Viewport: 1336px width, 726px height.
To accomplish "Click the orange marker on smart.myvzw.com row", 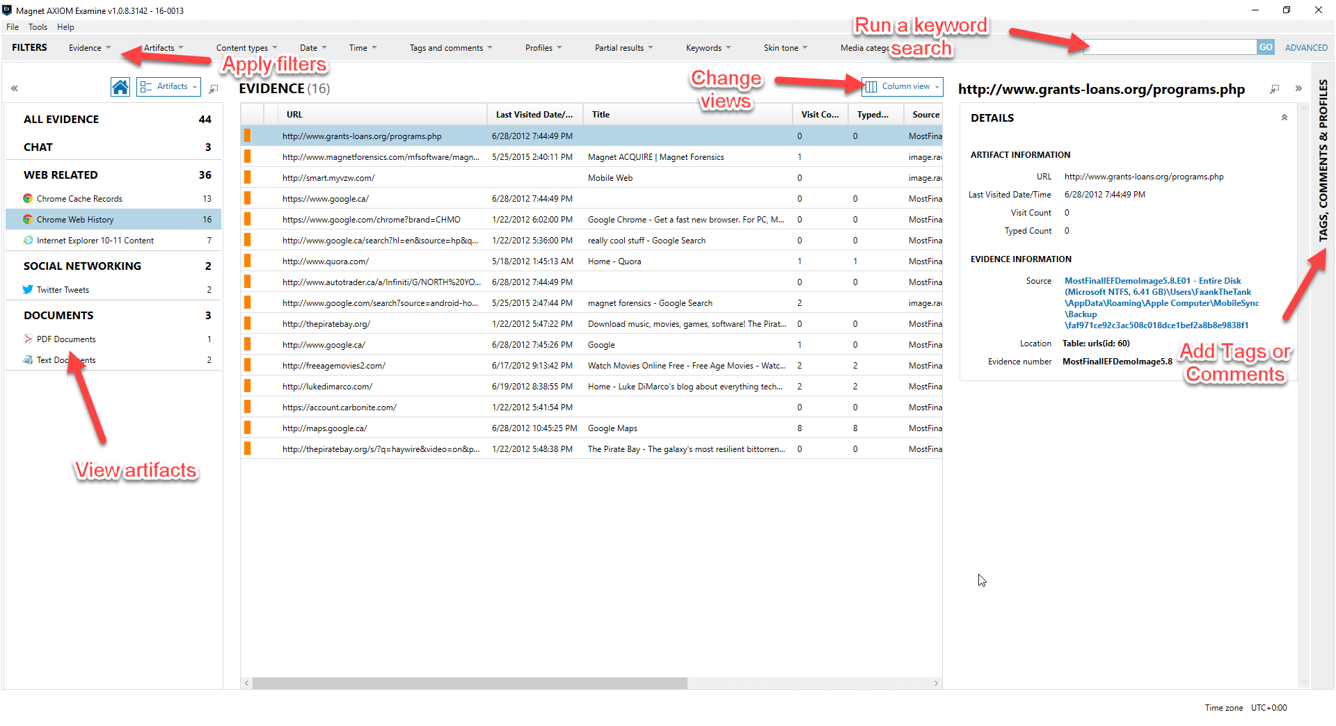I will 247,177.
